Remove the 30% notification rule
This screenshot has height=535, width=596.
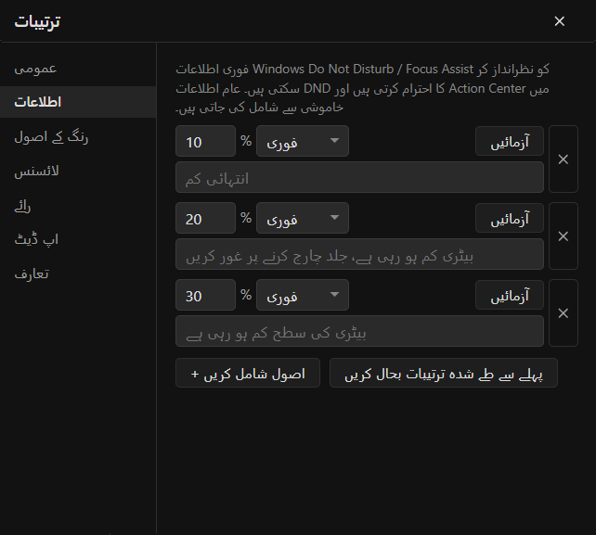[x=564, y=313]
